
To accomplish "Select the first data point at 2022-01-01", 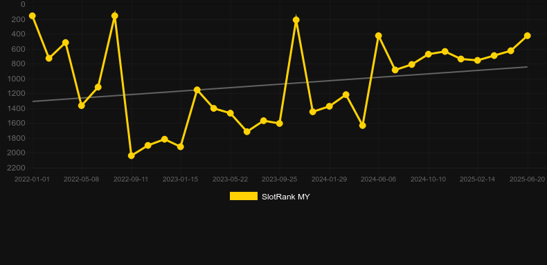I will pyautogui.click(x=33, y=16).
